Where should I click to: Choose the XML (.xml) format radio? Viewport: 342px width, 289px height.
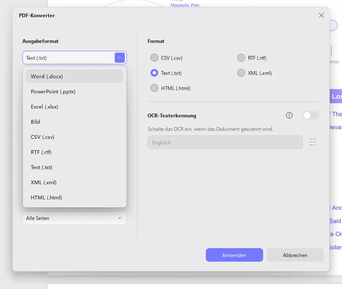241,73
